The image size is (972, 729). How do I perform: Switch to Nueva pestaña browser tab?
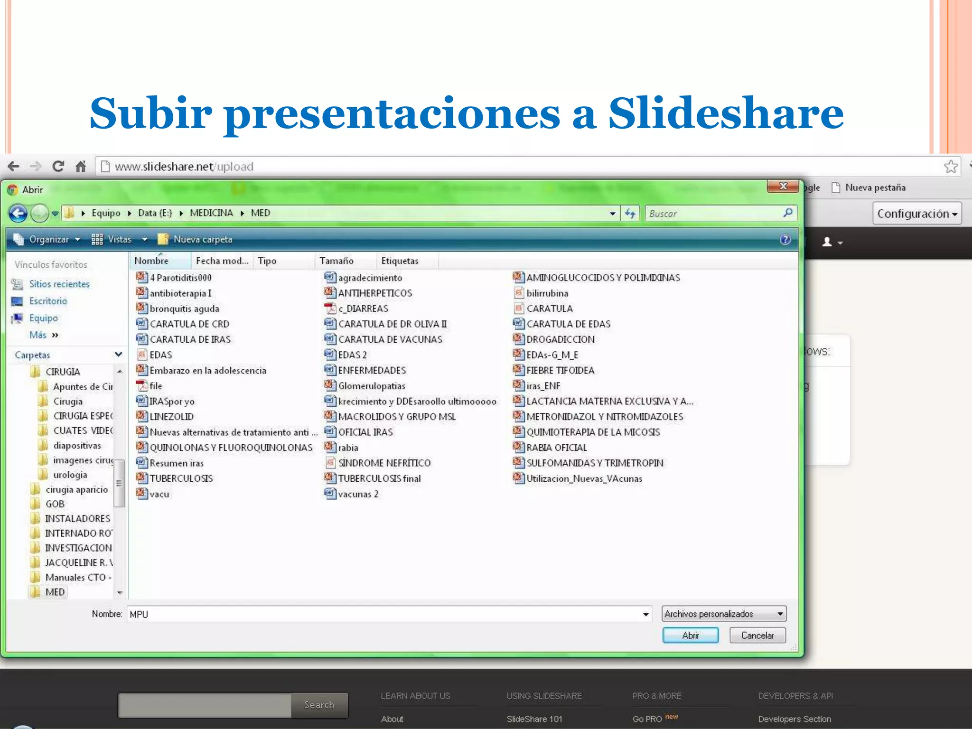click(x=869, y=187)
